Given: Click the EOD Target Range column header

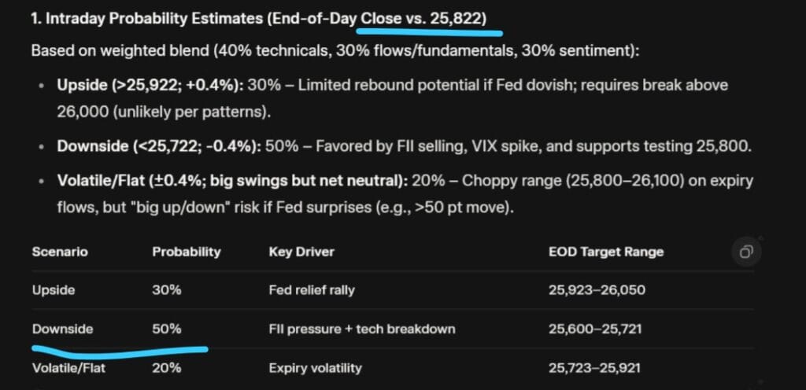Looking at the screenshot, I should pyautogui.click(x=606, y=252).
